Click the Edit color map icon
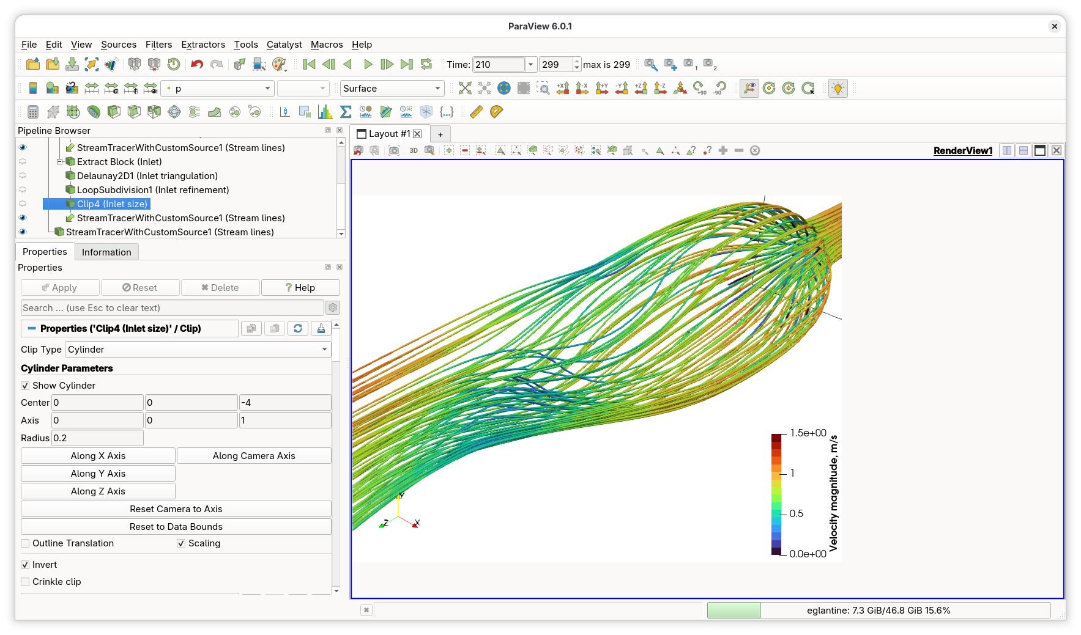Viewport: 1081px width, 635px height. click(53, 88)
